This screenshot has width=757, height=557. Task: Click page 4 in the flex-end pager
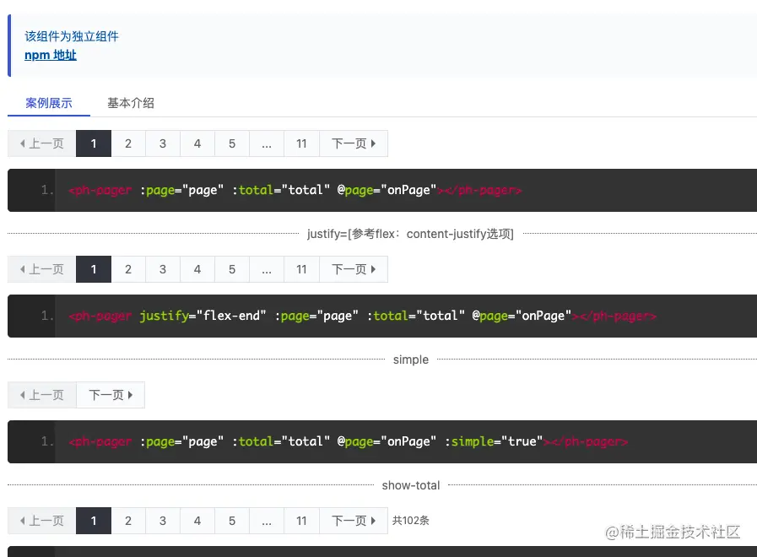197,269
